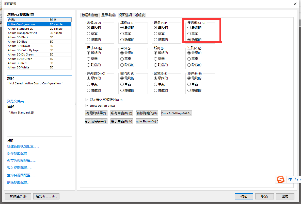Toggle the 中 Chinese input mode indicator

click(x=290, y=179)
